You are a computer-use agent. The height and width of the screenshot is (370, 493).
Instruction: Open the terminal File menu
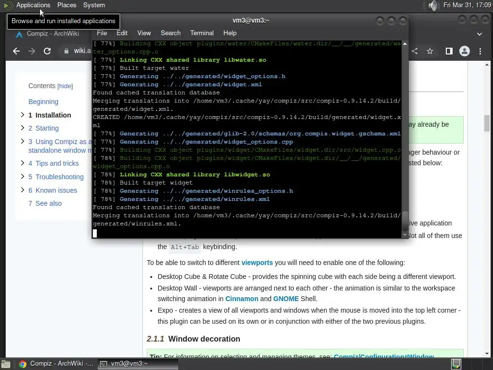pos(102,33)
